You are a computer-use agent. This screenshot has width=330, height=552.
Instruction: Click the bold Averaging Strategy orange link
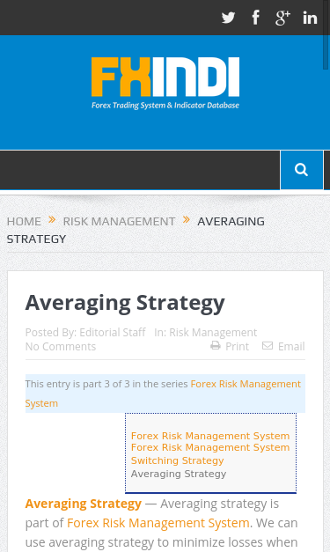pos(84,504)
